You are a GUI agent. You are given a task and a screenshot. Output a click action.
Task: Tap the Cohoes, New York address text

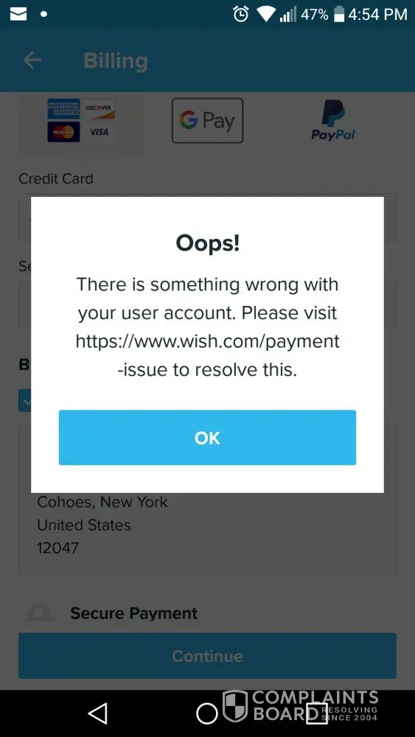pos(102,502)
